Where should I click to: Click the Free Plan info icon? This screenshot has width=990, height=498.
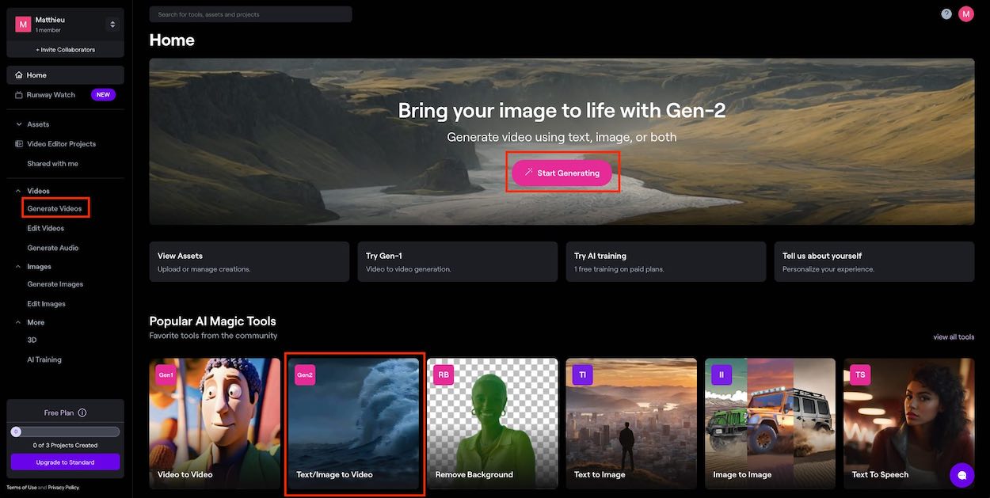tap(82, 412)
